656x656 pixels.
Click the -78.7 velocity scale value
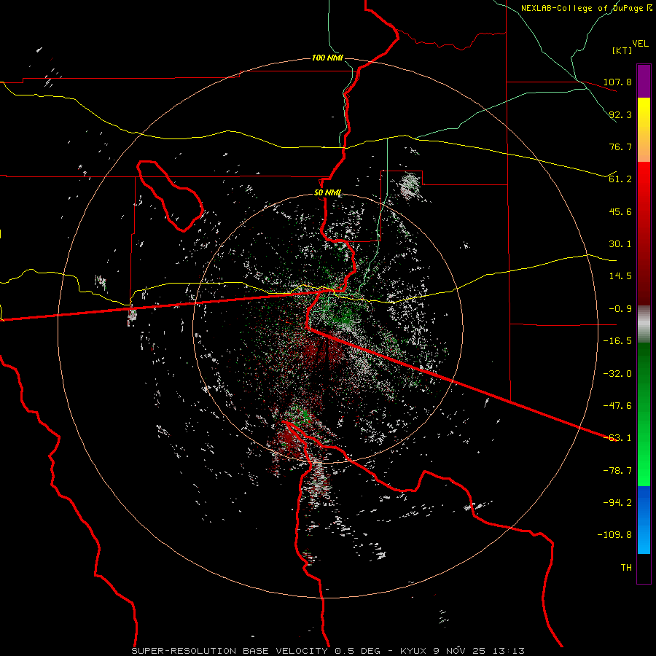pos(617,471)
